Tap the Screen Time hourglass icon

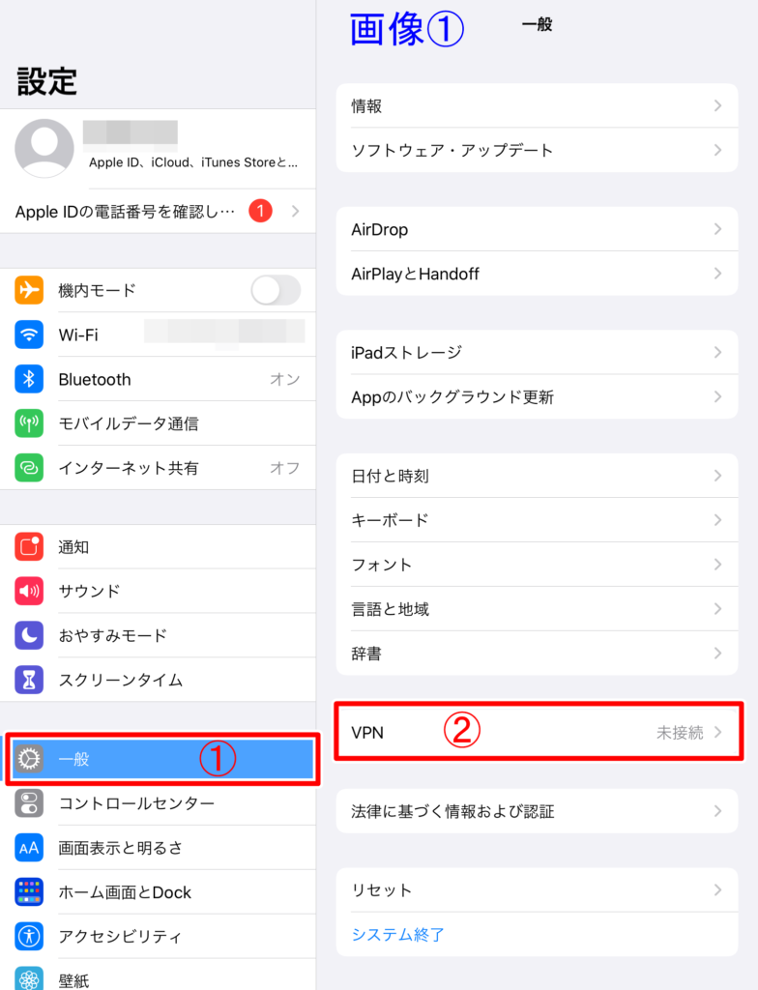coord(29,680)
